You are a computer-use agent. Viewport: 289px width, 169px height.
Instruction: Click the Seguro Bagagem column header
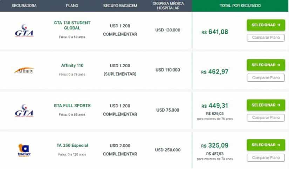[120, 6]
